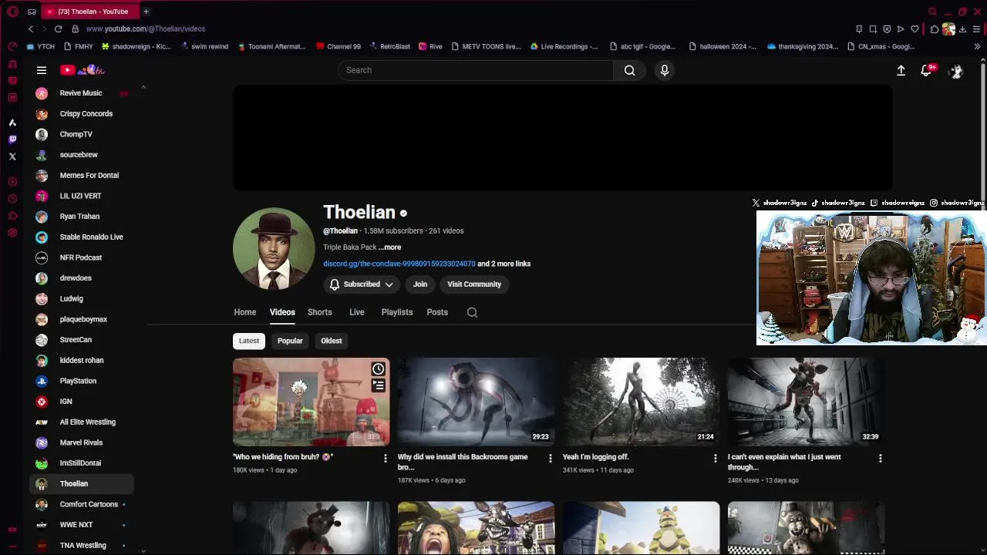This screenshot has width=987, height=555.
Task: Click the sidebar scroll down arrow
Action: pos(143,550)
